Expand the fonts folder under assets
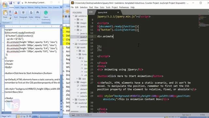 coord(77,54)
